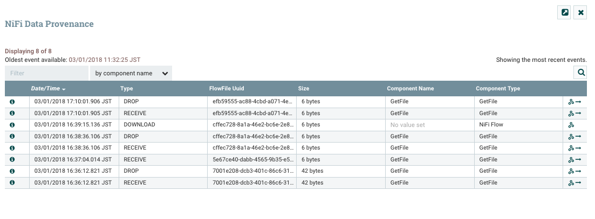Sort the table by Date/Time column

point(48,88)
